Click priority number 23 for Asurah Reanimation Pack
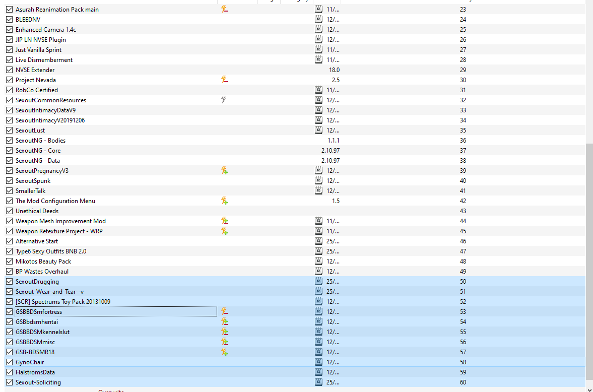 click(463, 9)
